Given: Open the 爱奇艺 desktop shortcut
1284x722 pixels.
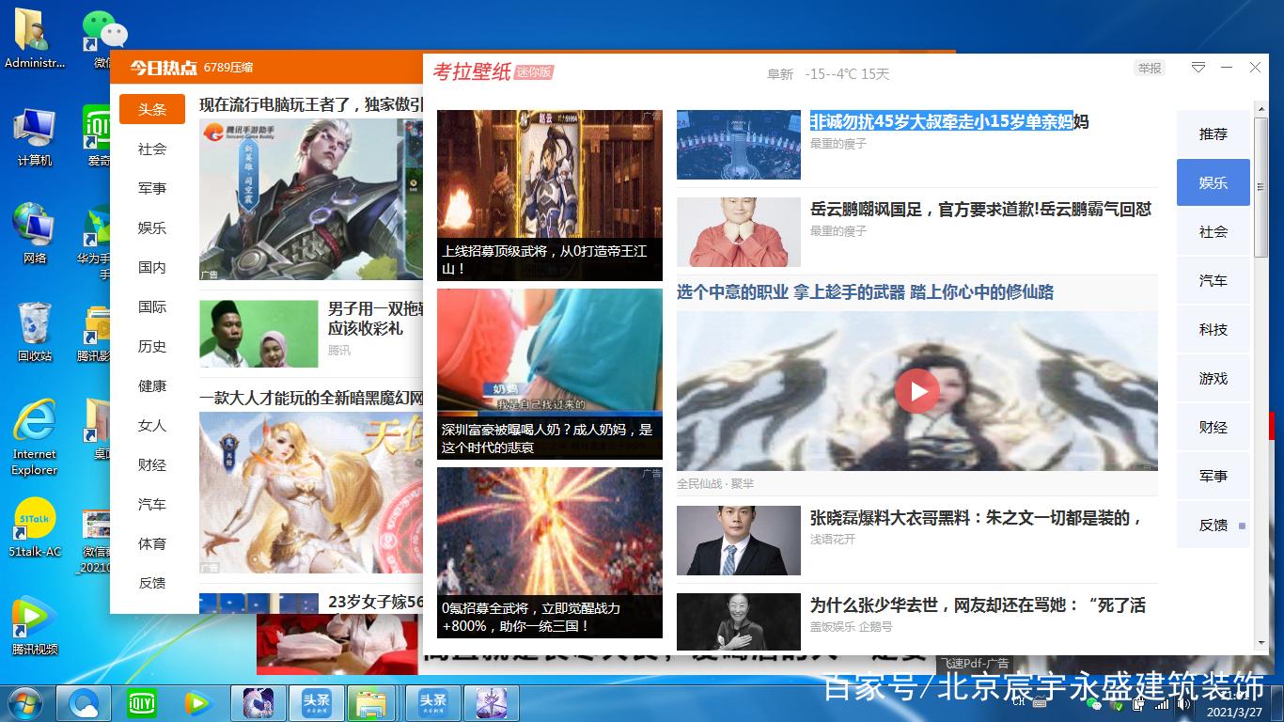Looking at the screenshot, I should point(98,136).
